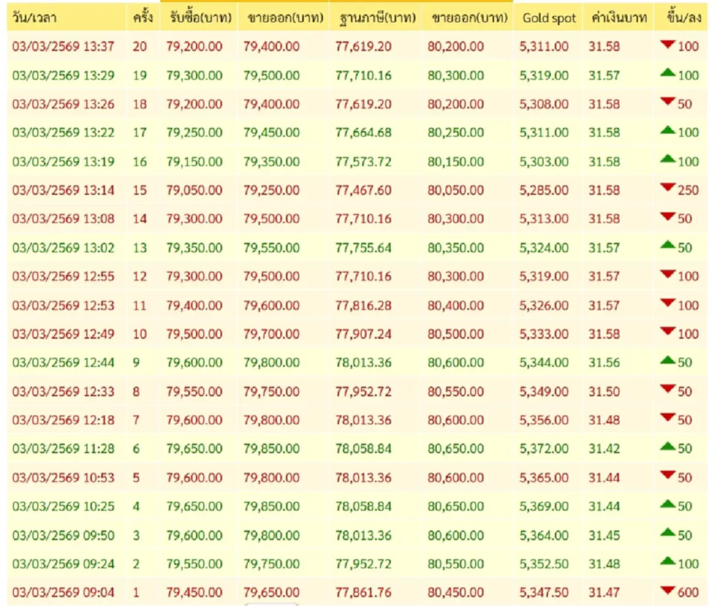Select the ฐานภาษี(บาท) column header
720x606 pixels.
tap(377, 18)
